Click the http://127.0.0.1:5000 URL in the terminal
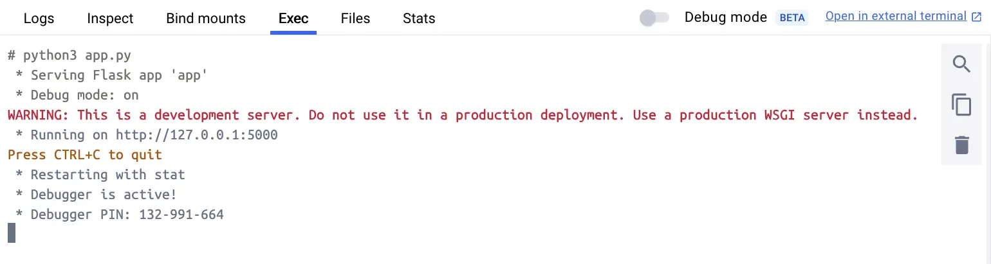Screen dimensions: 991x264 [197, 135]
